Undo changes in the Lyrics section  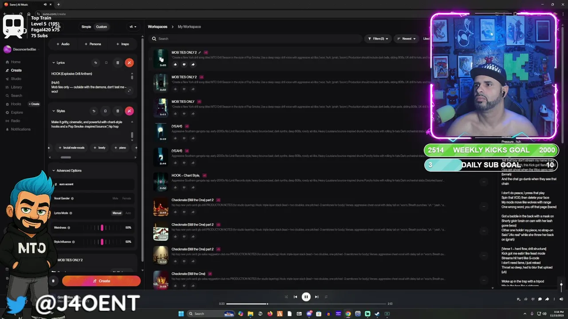tap(95, 62)
